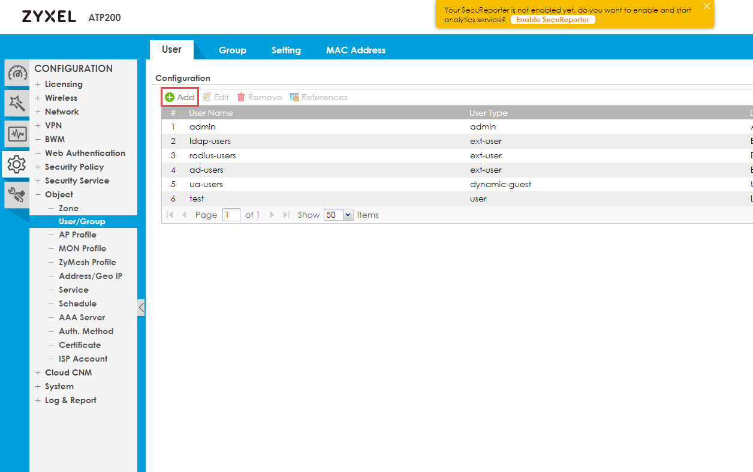Open the Setting tab
753x472 pixels.
(286, 50)
